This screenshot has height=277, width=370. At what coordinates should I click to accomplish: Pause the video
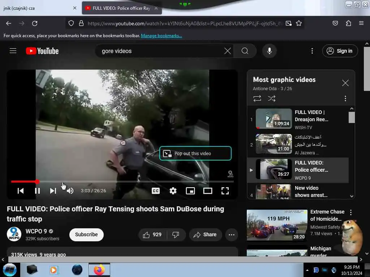click(37, 191)
